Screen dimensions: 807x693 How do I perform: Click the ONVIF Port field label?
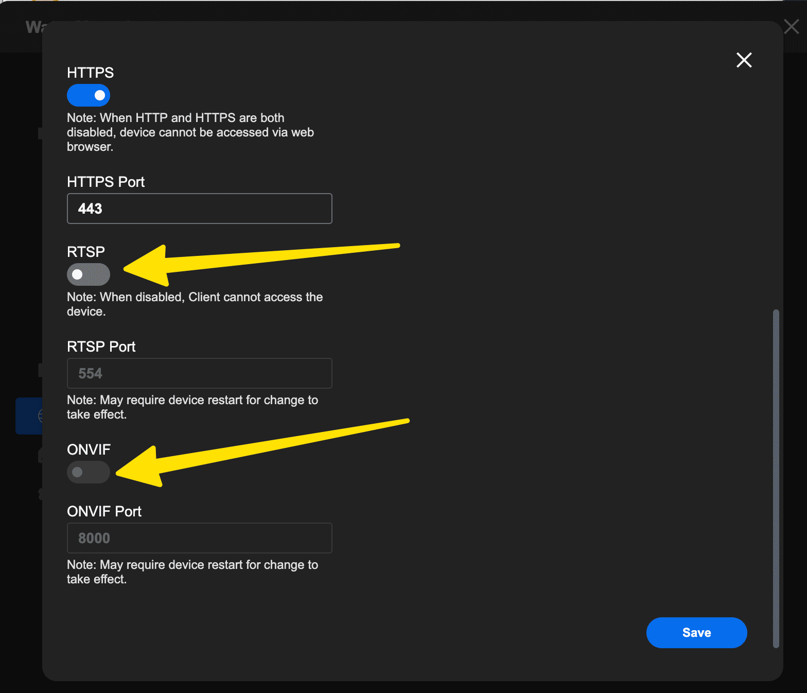click(x=104, y=511)
